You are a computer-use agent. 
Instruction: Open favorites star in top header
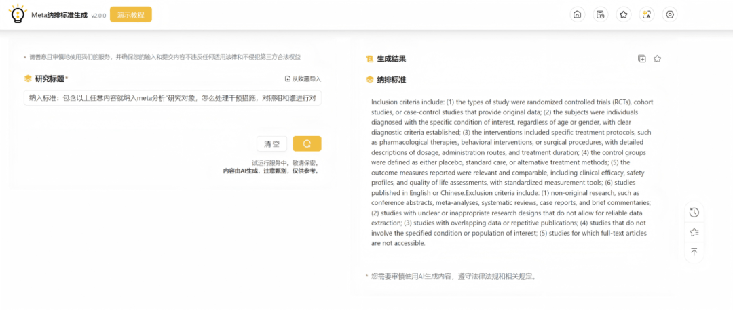(x=623, y=14)
